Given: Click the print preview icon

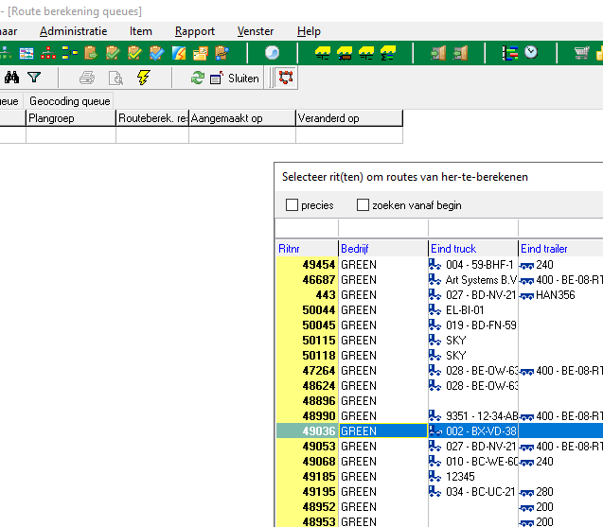Looking at the screenshot, I should point(115,78).
